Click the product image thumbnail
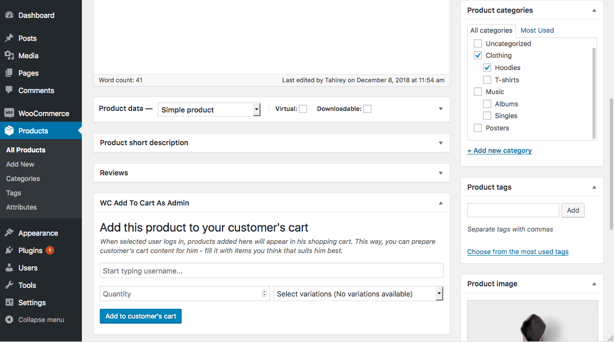Image resolution: width=614 pixels, height=342 pixels. click(x=533, y=321)
